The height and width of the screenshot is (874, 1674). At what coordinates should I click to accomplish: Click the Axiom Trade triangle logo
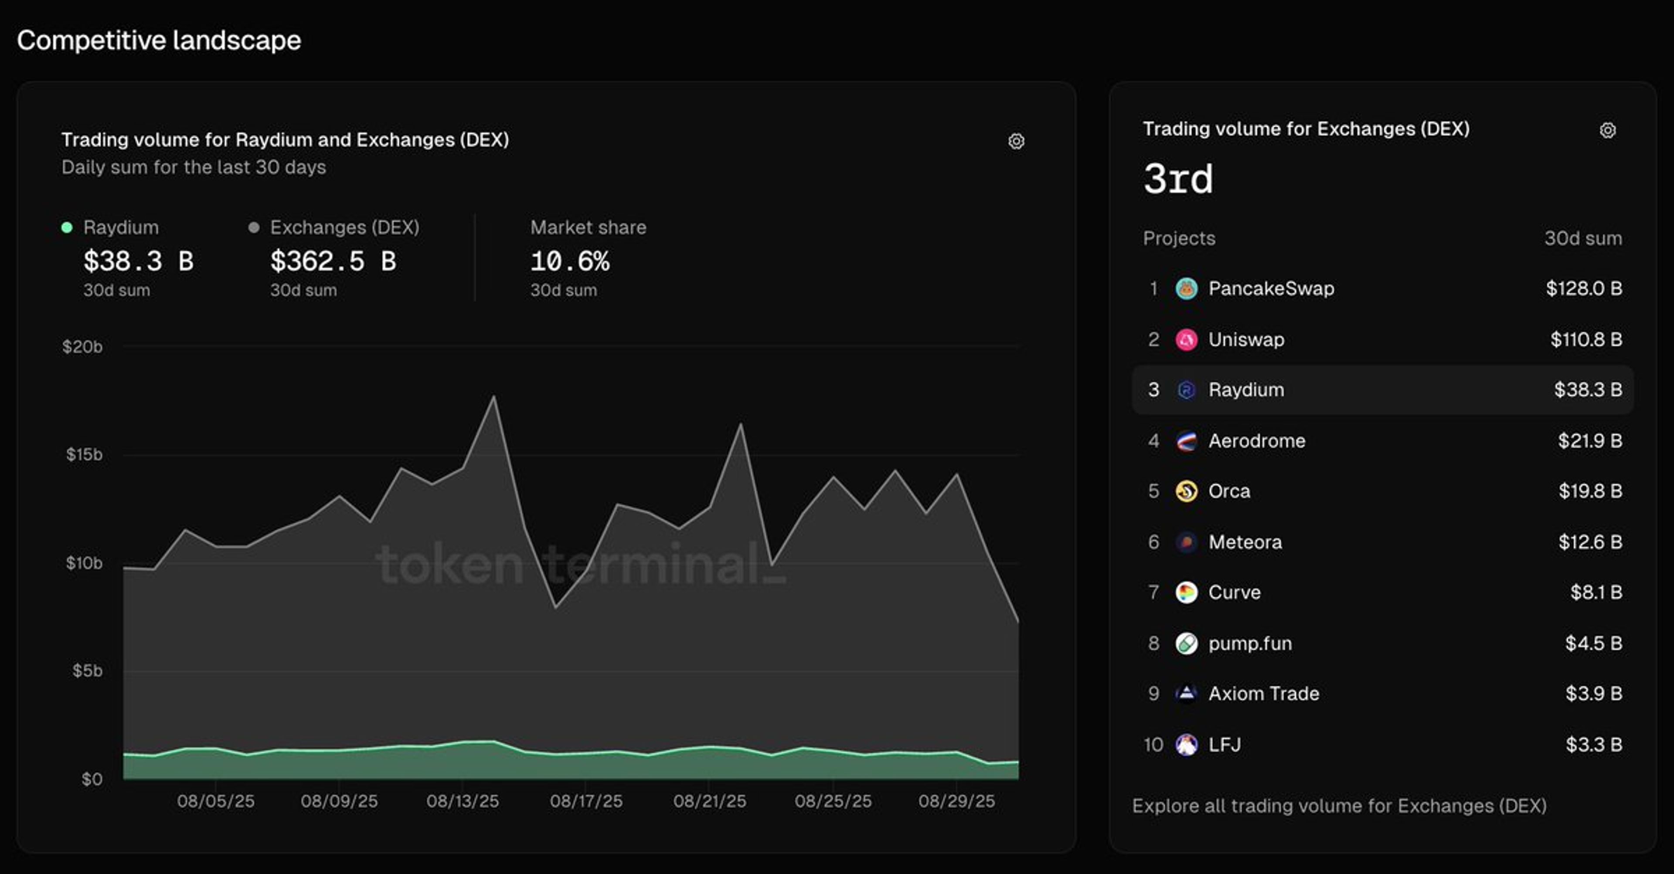[x=1187, y=694]
